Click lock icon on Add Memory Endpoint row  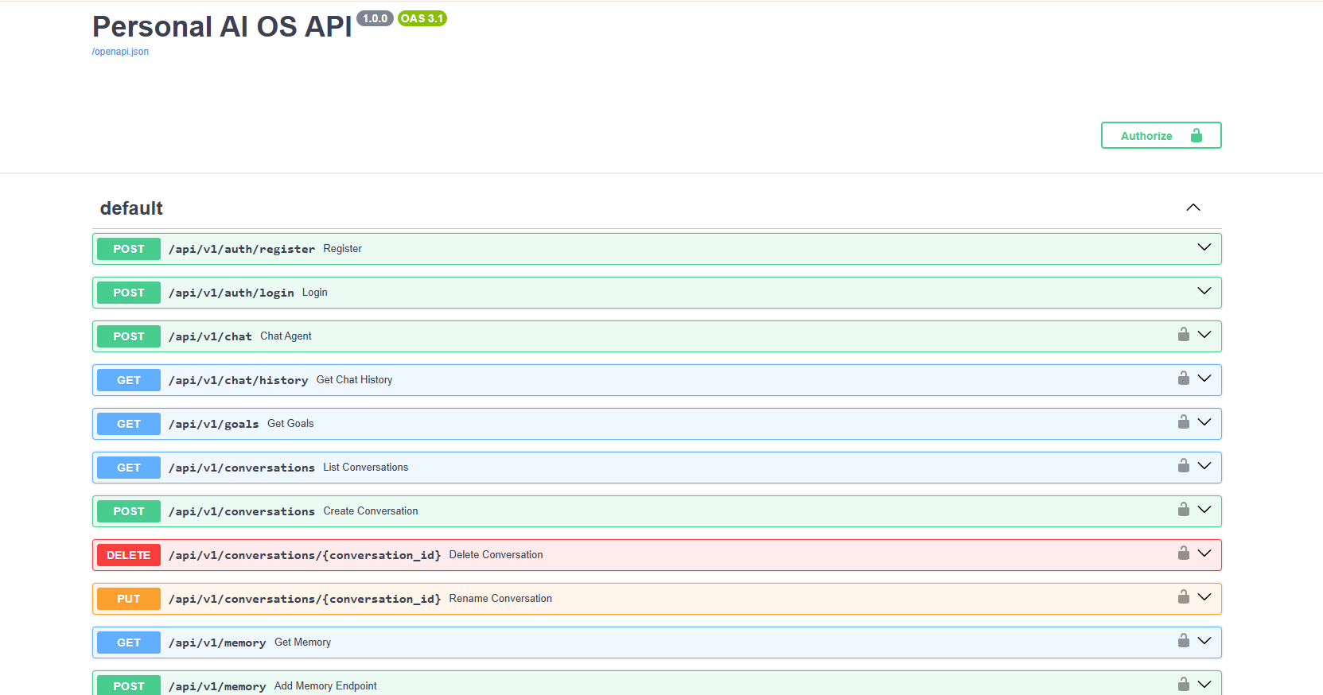click(x=1184, y=684)
